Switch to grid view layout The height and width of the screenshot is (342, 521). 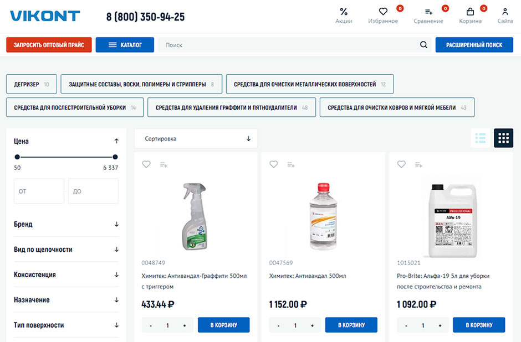click(503, 138)
